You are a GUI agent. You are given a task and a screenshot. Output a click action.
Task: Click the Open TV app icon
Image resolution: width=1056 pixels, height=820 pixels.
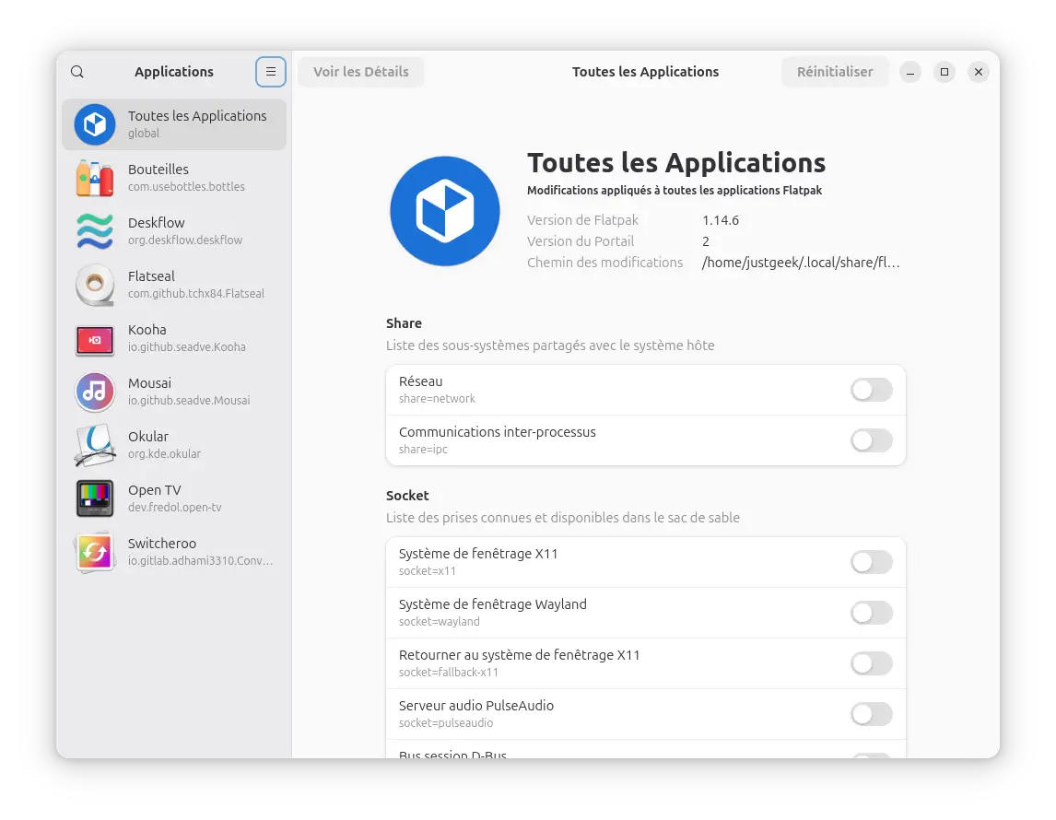tap(95, 498)
